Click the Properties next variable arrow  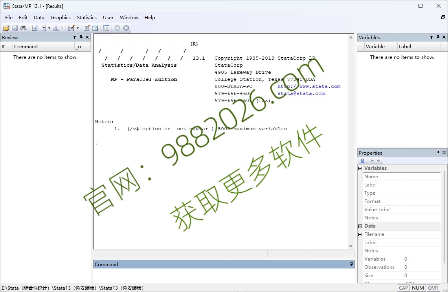click(x=378, y=161)
